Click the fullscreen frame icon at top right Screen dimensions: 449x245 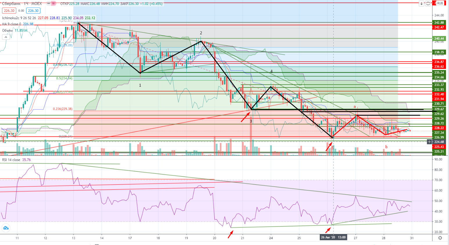pos(428,3)
